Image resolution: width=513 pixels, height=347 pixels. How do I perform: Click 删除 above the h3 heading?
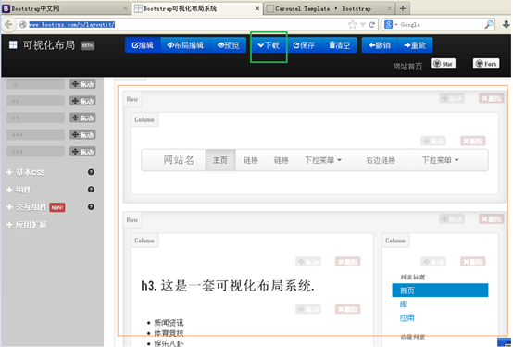(x=348, y=262)
